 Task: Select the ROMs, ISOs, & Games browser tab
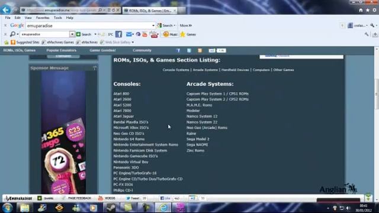(x=150, y=11)
